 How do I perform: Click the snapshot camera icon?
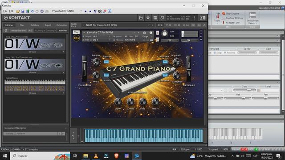(x=144, y=32)
